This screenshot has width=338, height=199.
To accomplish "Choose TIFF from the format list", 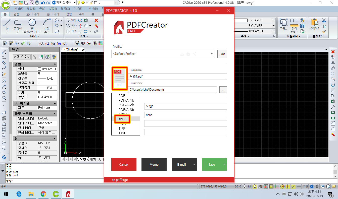I will click(122, 128).
